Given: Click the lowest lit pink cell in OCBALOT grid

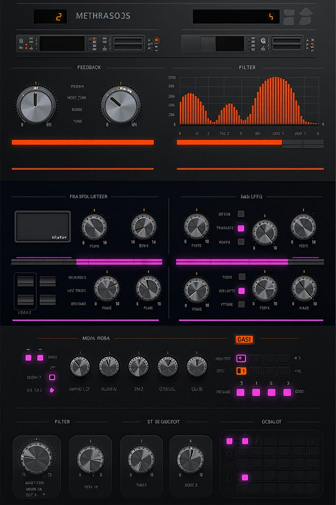Looking at the screenshot, I should [x=245, y=477].
